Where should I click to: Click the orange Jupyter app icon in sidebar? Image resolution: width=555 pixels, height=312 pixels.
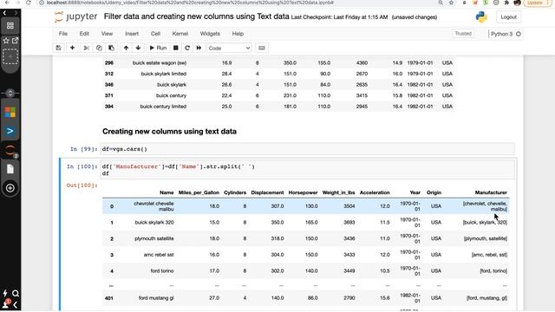click(x=10, y=150)
